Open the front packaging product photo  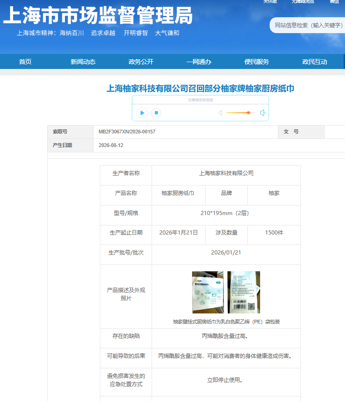pyautogui.click(x=208, y=292)
